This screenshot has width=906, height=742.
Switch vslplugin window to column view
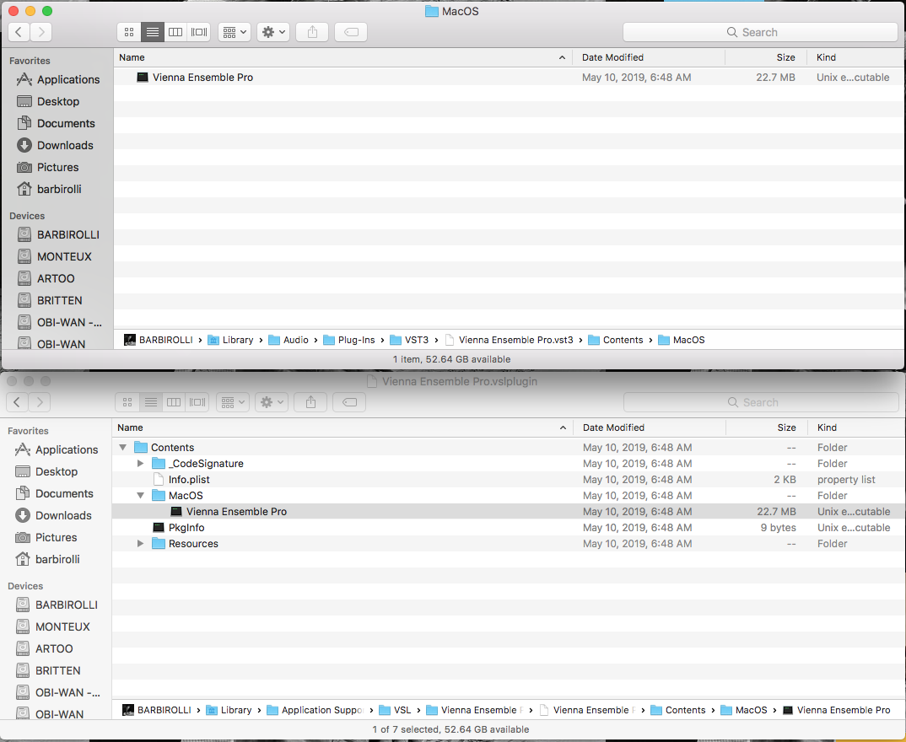tap(174, 402)
